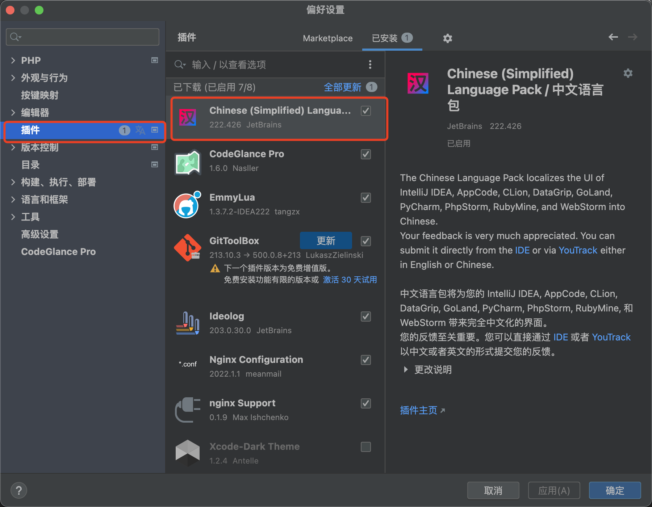This screenshot has height=507, width=652.
Task: Click the 全部更新 link
Action: 342,87
